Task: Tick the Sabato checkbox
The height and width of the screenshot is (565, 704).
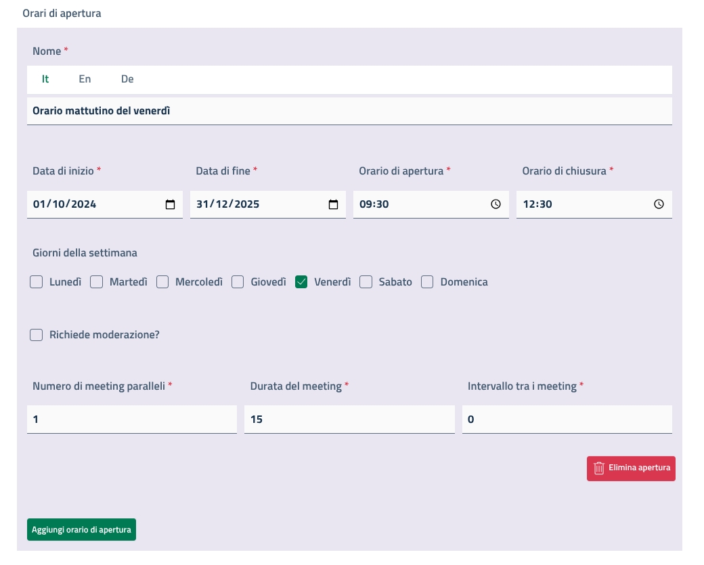Action: [x=366, y=282]
